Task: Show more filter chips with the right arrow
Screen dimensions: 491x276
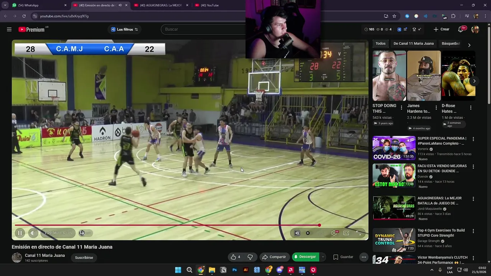Action: pyautogui.click(x=469, y=45)
